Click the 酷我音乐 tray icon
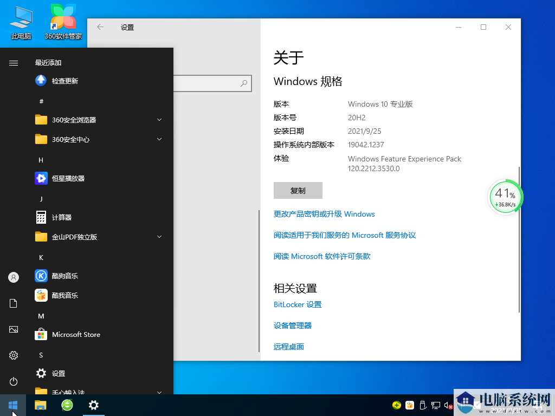Screen dimensions: 555x416 (x=410, y=405)
